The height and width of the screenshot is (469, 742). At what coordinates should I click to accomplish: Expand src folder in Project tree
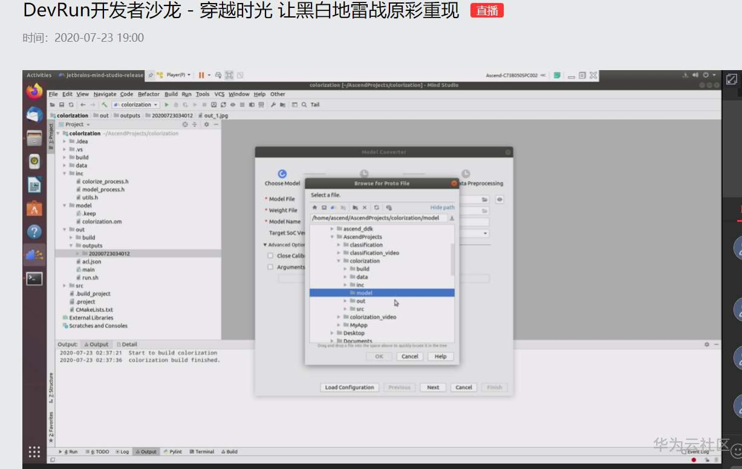(x=65, y=285)
